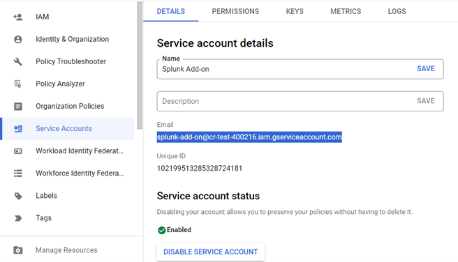The width and height of the screenshot is (458, 262).
Task: Save the service account Name field
Action: pyautogui.click(x=426, y=69)
